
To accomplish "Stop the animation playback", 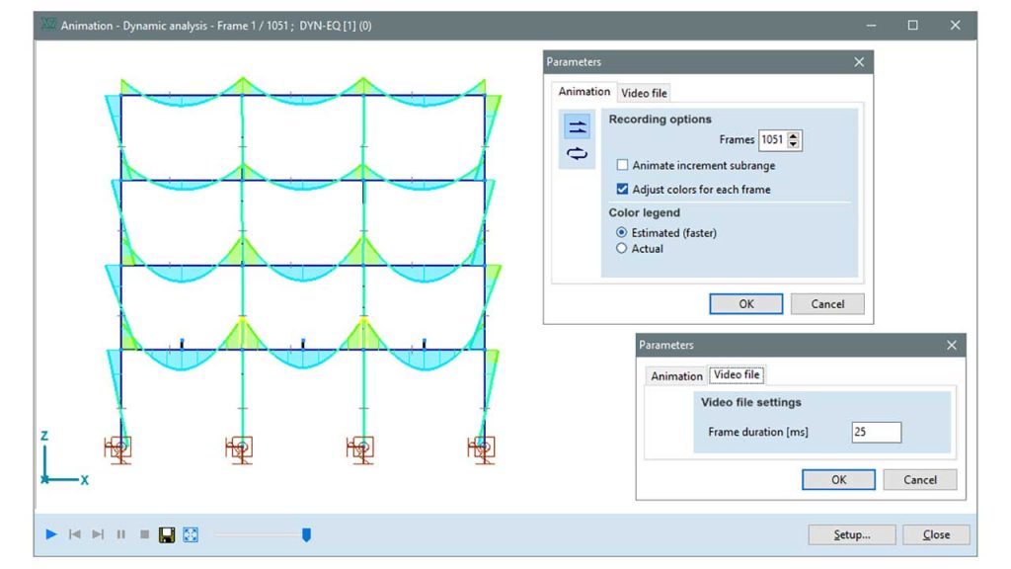I will tap(143, 533).
